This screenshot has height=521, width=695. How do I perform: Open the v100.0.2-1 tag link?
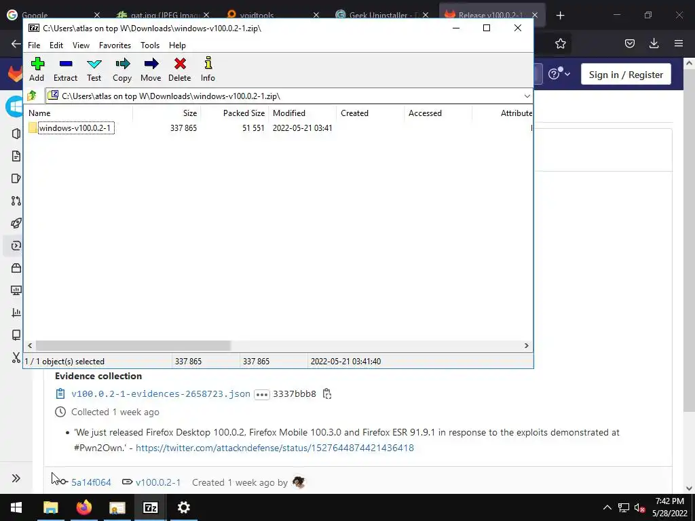click(157, 482)
